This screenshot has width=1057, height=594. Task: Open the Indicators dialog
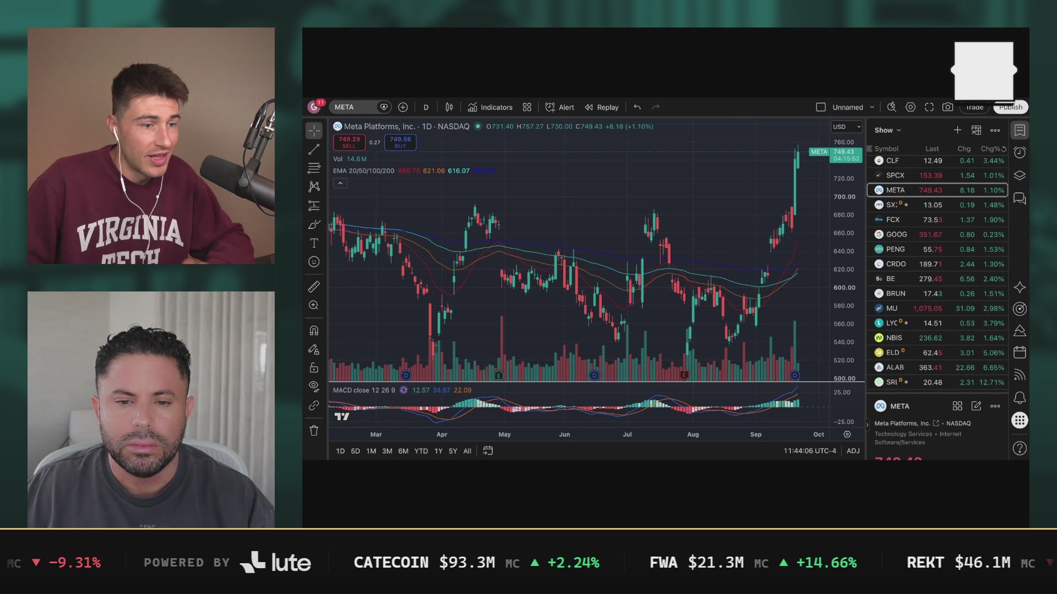point(490,107)
